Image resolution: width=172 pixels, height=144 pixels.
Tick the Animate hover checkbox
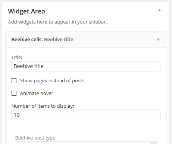click(x=14, y=93)
